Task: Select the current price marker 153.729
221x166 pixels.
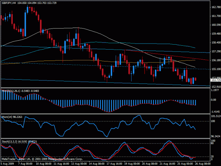Action: 216,80
